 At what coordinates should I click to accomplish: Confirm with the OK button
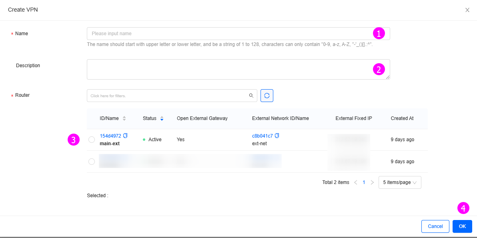(463, 226)
